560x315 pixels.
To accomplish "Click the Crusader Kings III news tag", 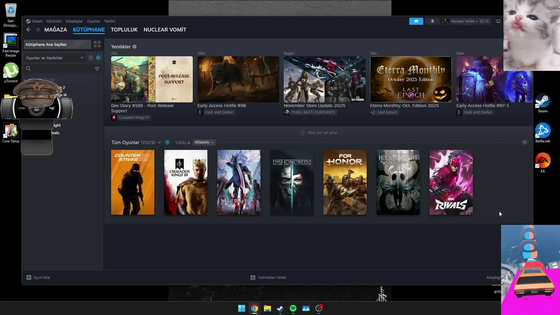I will 130,118.
